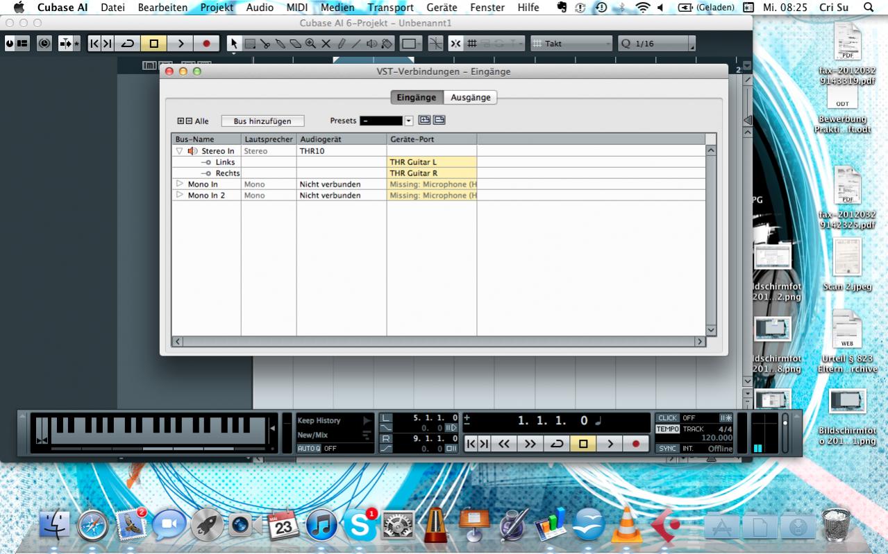Click the bus list horizontal scroll right arrow
The width and height of the screenshot is (888, 554).
700,341
